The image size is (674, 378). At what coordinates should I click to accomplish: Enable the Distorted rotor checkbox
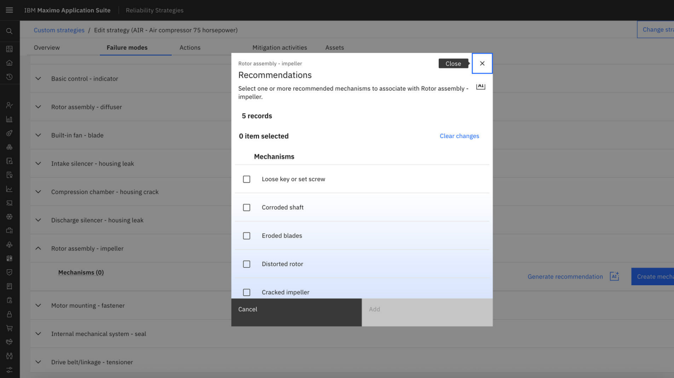[247, 264]
